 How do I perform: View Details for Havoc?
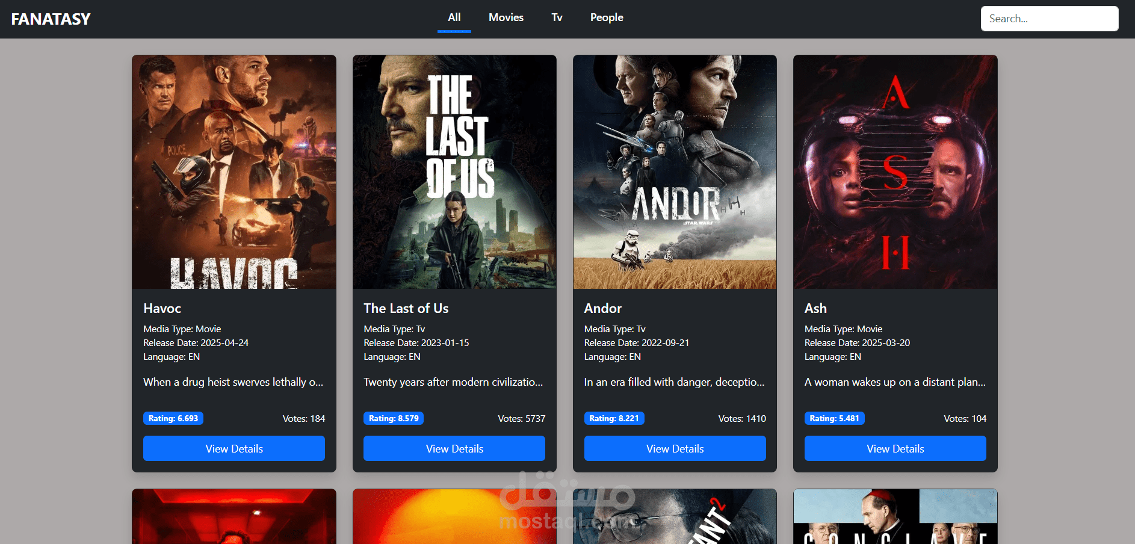pos(234,448)
